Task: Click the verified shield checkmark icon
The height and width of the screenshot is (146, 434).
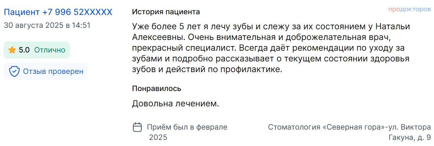Action: [x=14, y=71]
